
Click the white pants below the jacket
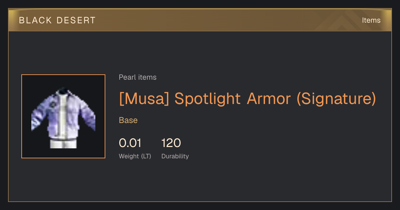(63, 144)
